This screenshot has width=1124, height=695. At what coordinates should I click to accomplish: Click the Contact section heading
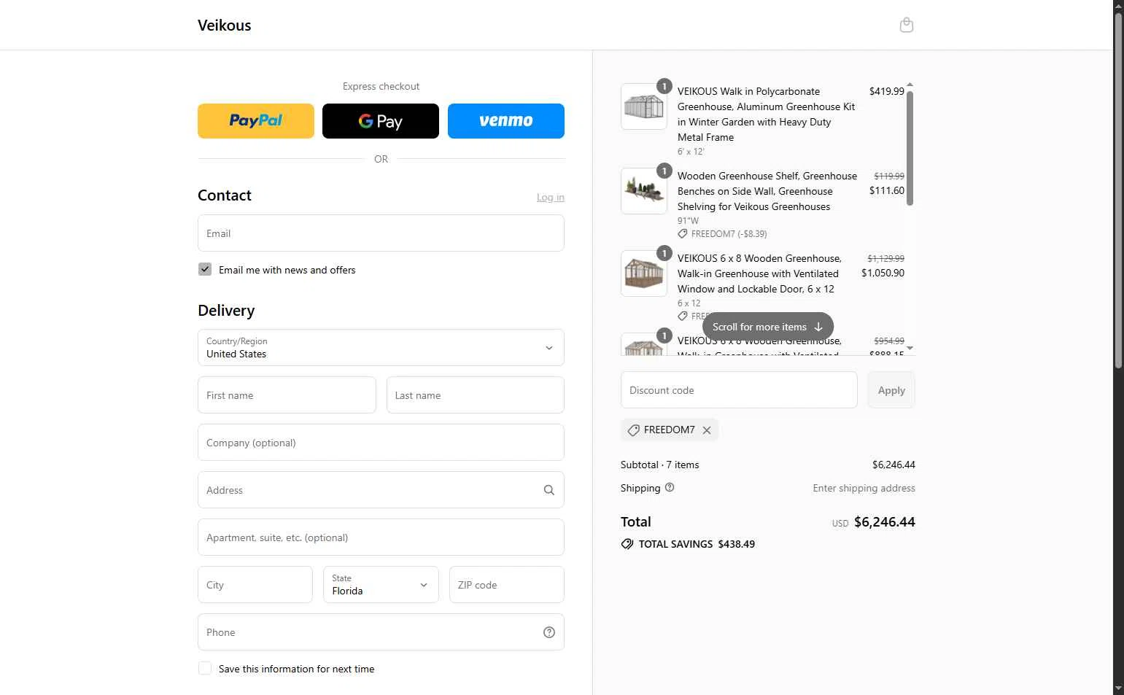225,195
